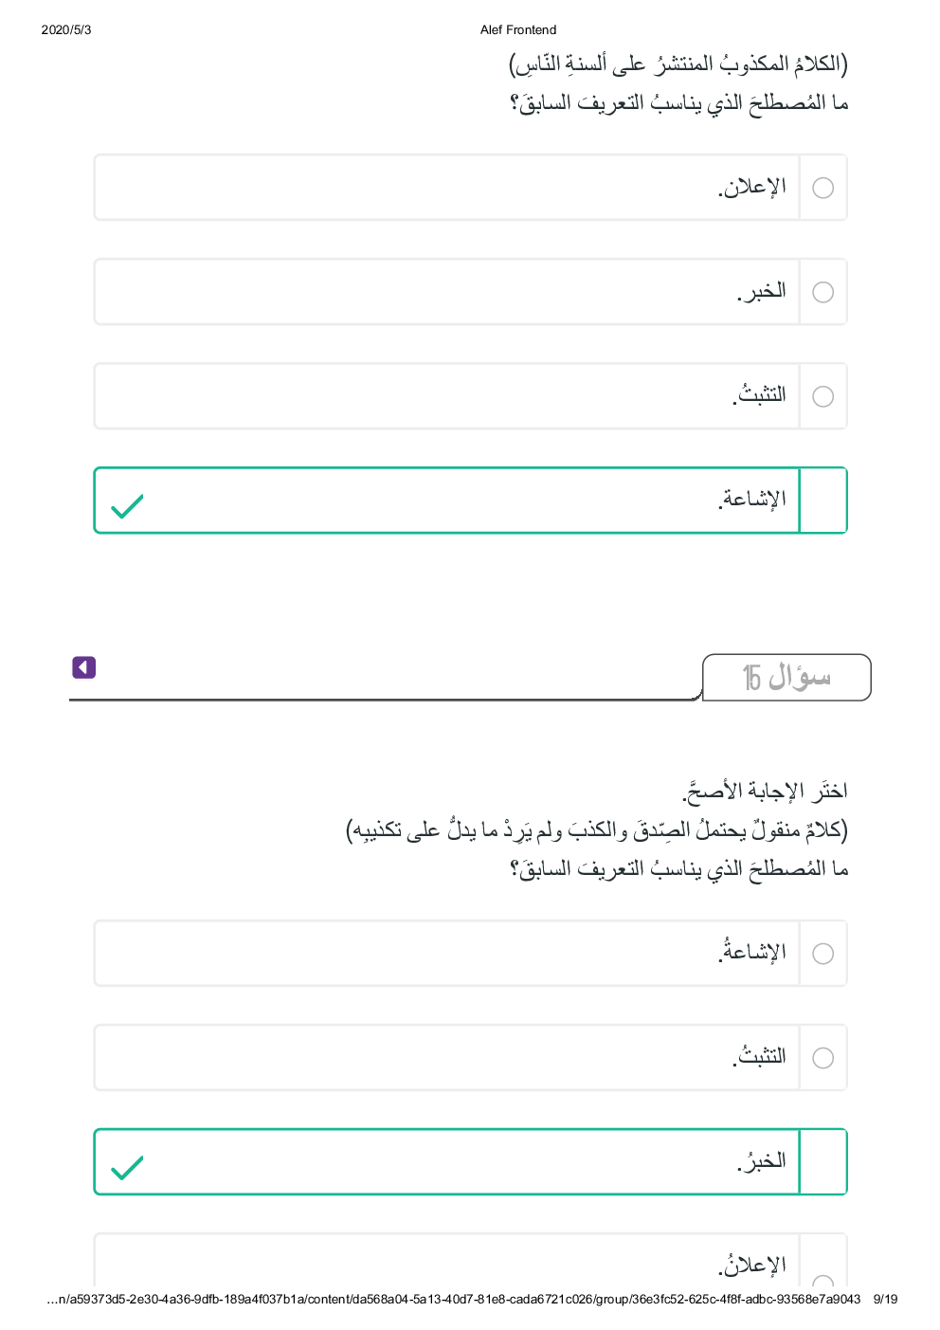Click the الإشاعة answer text in the green box

[752, 500]
